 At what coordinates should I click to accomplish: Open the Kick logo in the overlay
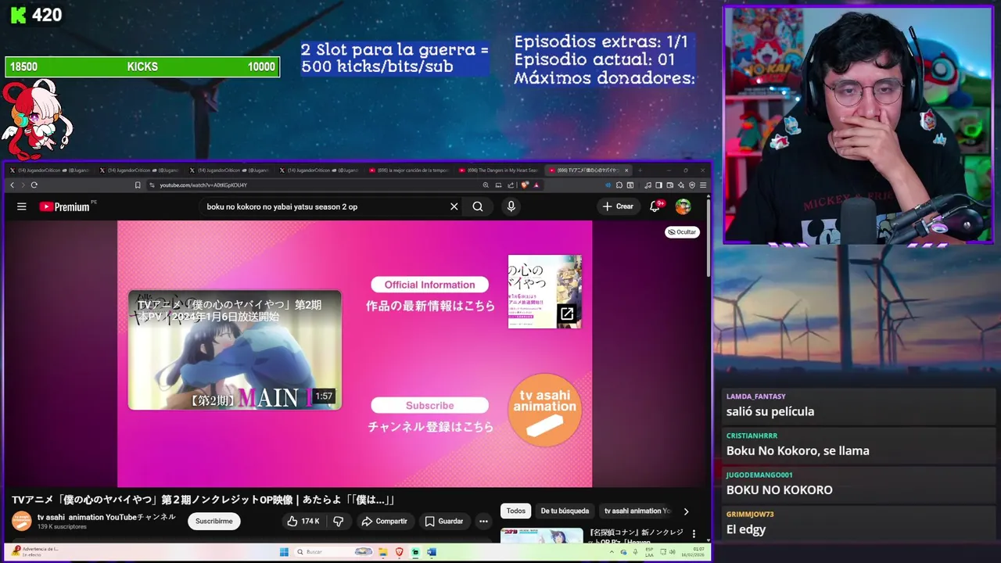(x=17, y=15)
